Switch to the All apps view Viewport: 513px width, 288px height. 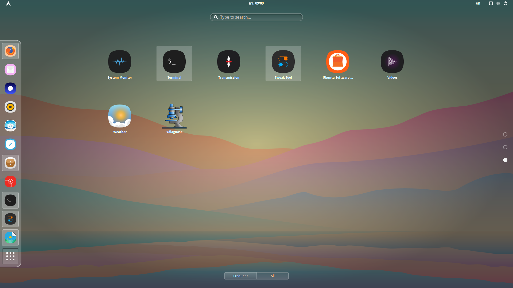click(x=273, y=276)
